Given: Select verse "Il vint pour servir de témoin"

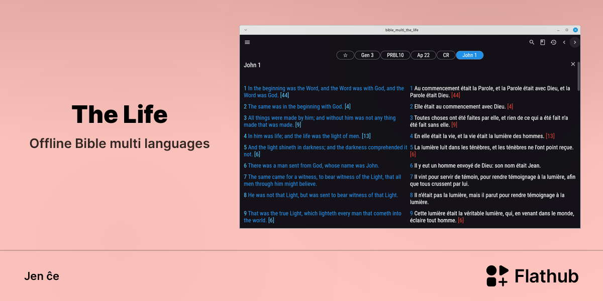Looking at the screenshot, I should (x=493, y=181).
